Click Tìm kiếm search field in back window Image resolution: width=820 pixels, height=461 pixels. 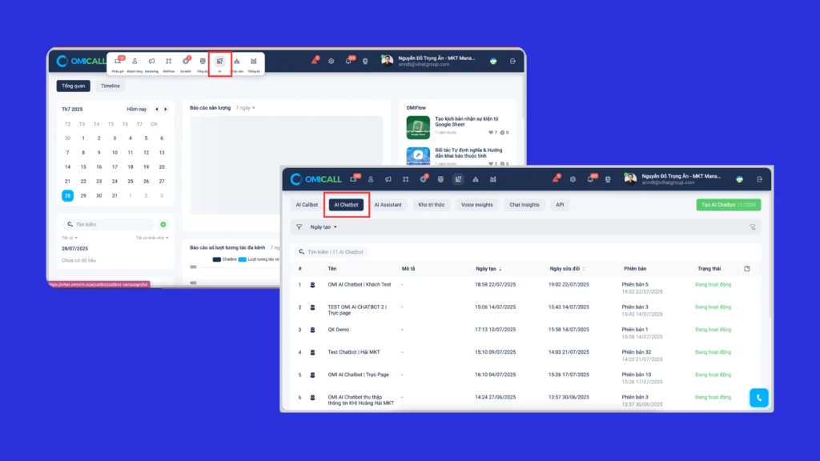(108, 224)
